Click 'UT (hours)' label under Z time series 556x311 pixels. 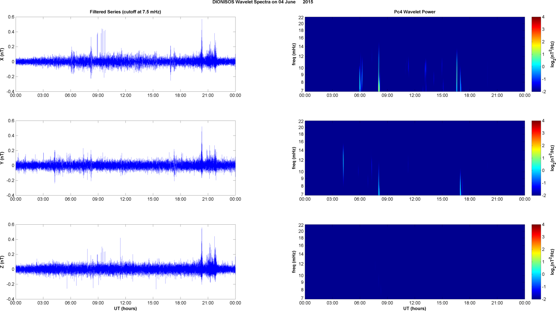pos(125,308)
